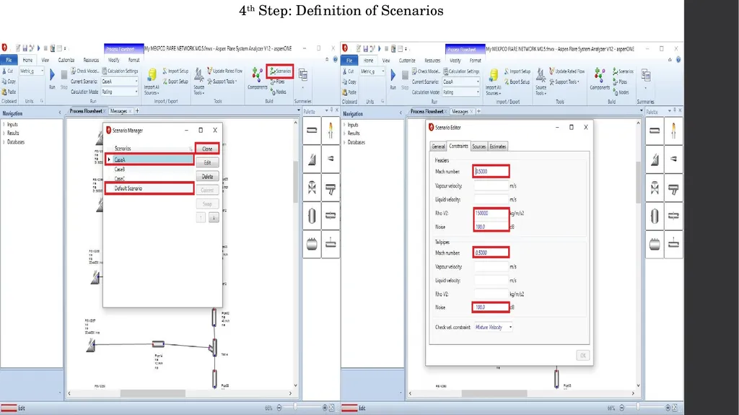Open the Sources tab in Scenario Editor
Viewport: 739px width, 415px height.
tap(479, 147)
